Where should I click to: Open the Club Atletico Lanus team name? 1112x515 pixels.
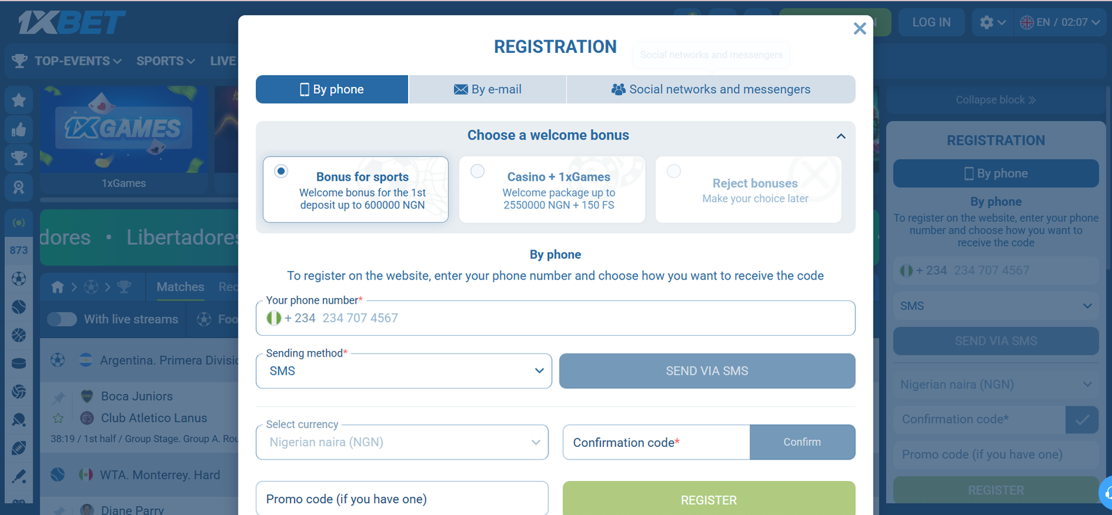point(154,418)
